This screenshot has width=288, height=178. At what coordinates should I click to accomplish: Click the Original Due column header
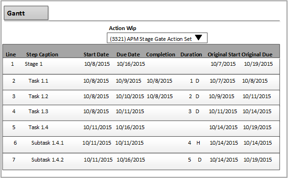click(257, 54)
